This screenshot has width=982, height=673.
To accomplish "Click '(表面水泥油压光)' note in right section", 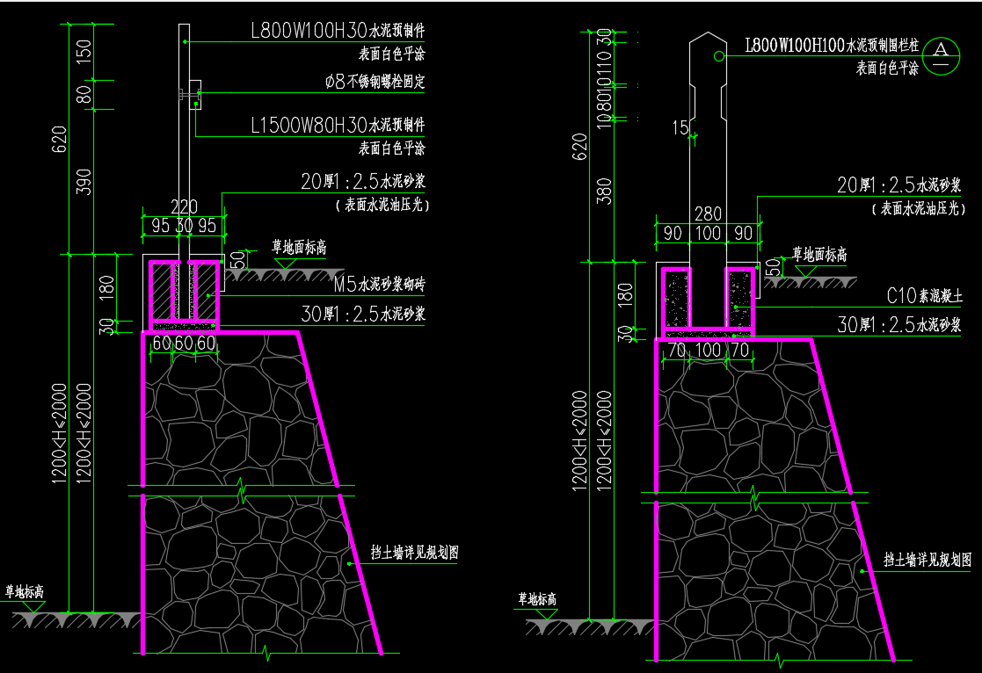I will click(x=918, y=208).
